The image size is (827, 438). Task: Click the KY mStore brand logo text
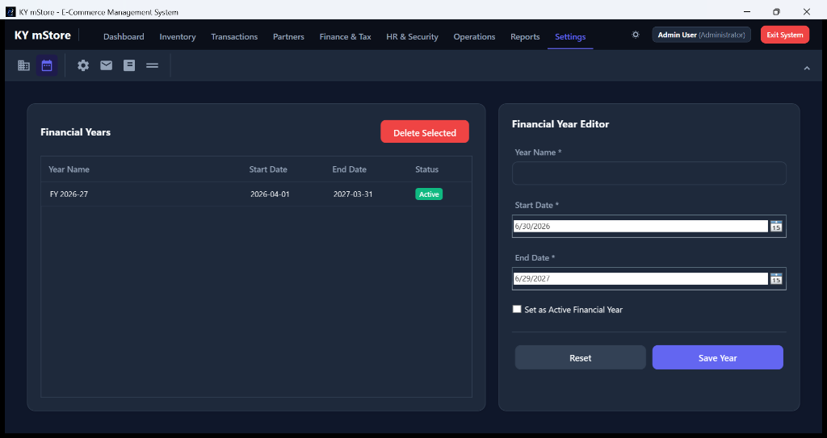(x=43, y=35)
